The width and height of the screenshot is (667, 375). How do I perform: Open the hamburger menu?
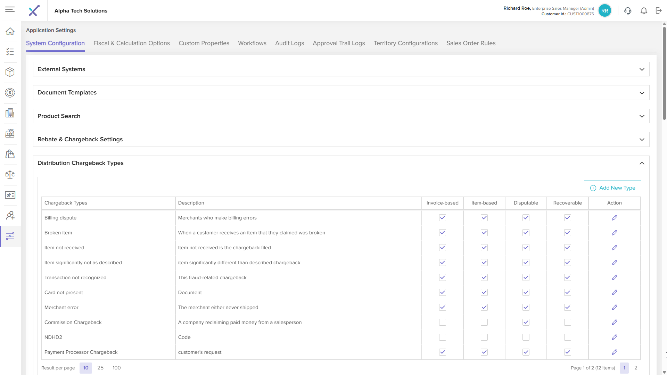[x=10, y=9]
